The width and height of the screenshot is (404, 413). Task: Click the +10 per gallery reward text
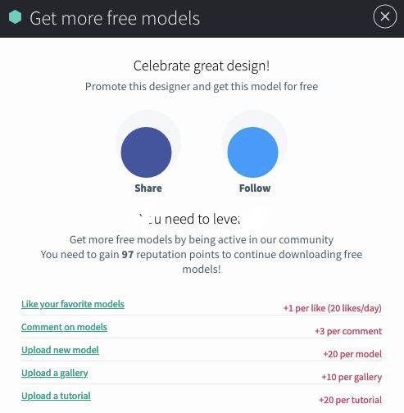click(x=352, y=377)
